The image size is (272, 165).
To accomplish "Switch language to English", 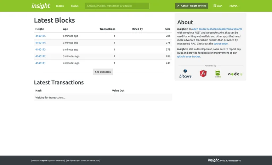I will click(x=44, y=160).
